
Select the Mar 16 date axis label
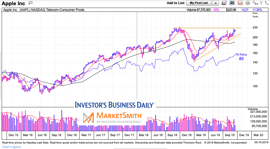pos(28,135)
